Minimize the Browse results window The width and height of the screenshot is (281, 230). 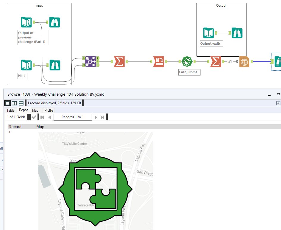[269, 94]
